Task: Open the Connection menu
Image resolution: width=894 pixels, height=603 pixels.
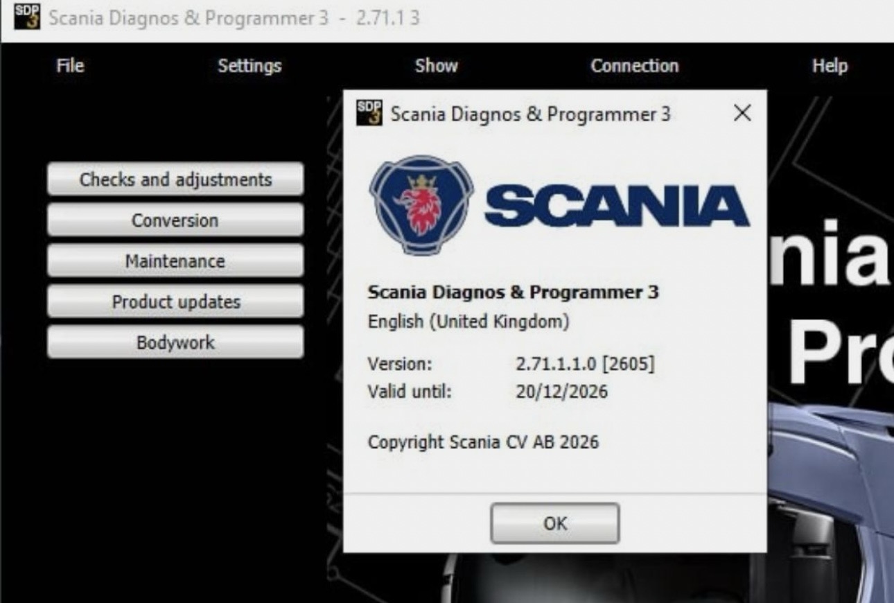Action: pyautogui.click(x=634, y=66)
